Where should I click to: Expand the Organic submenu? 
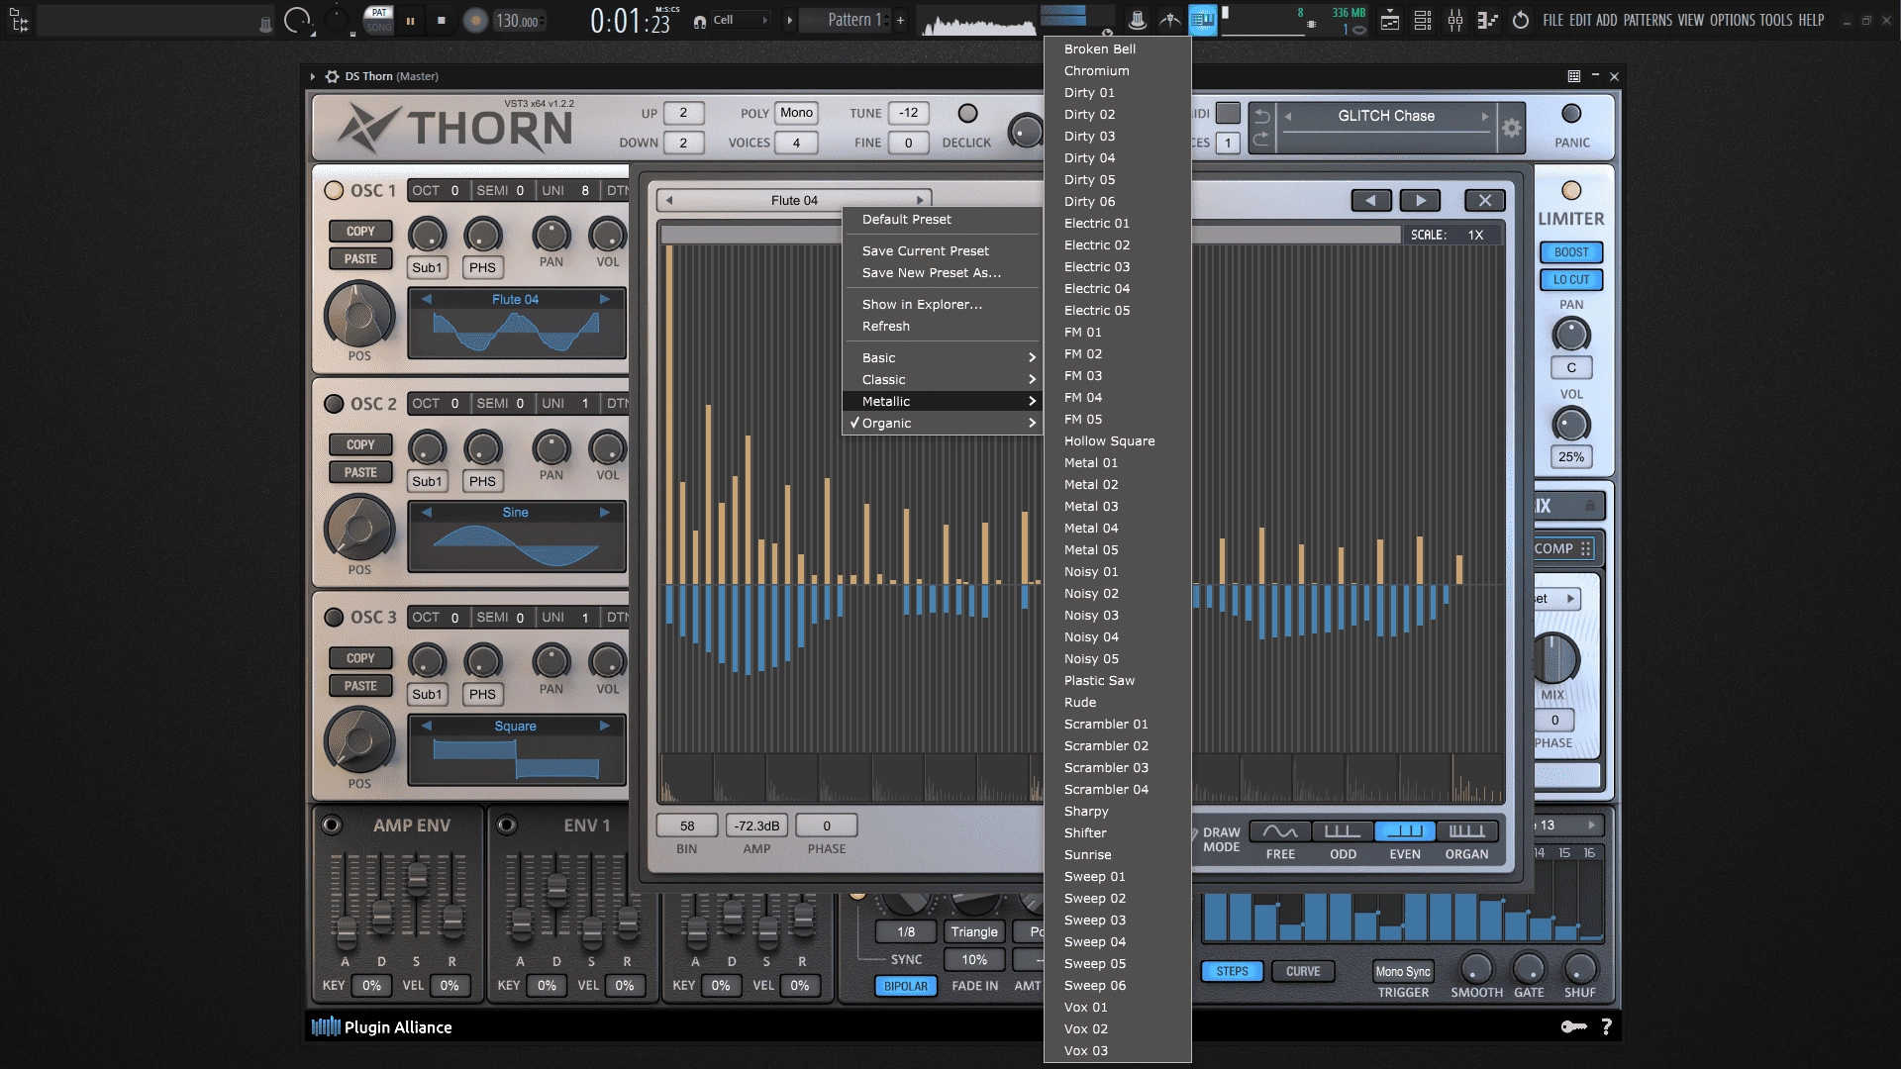pyautogui.click(x=942, y=423)
